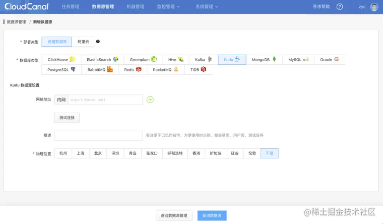The height and width of the screenshot is (224, 383).
Task: Choose 阿里云 deployment type
Action: [83, 42]
